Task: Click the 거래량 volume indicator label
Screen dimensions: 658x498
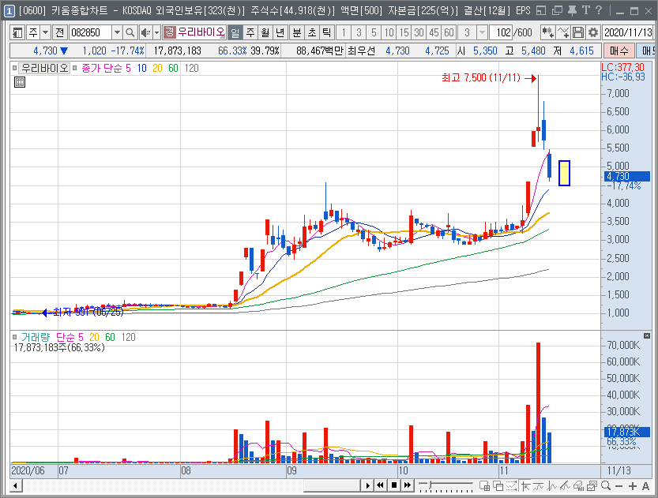Action: click(36, 337)
